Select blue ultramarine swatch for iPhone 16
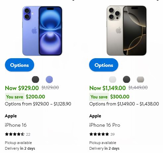163x153 pixels. [49, 79]
